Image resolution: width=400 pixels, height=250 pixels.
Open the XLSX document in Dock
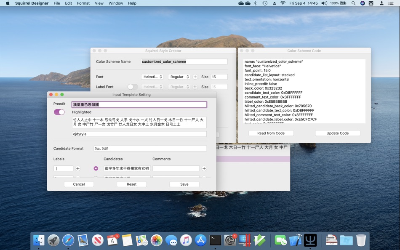331,240
